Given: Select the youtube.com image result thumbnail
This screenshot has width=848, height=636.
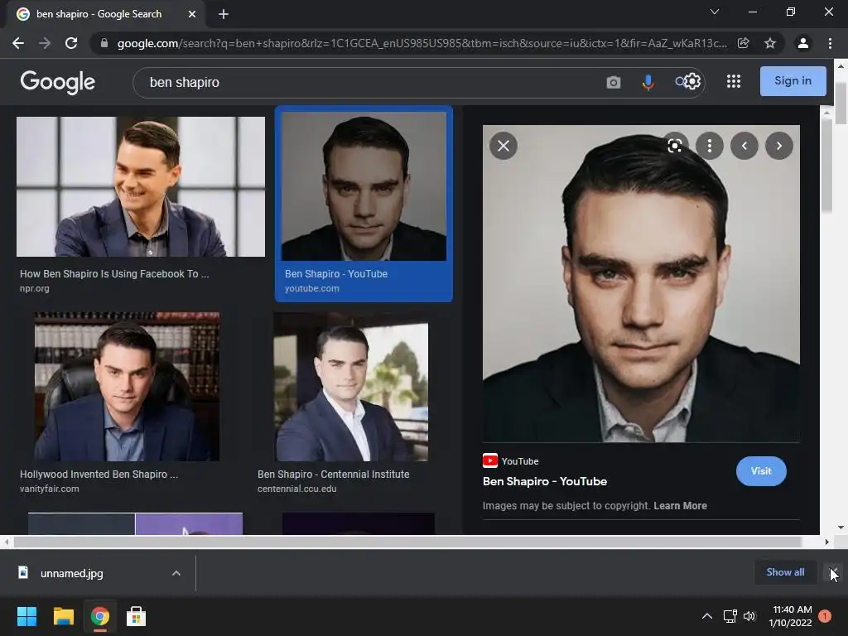Looking at the screenshot, I should click(364, 186).
